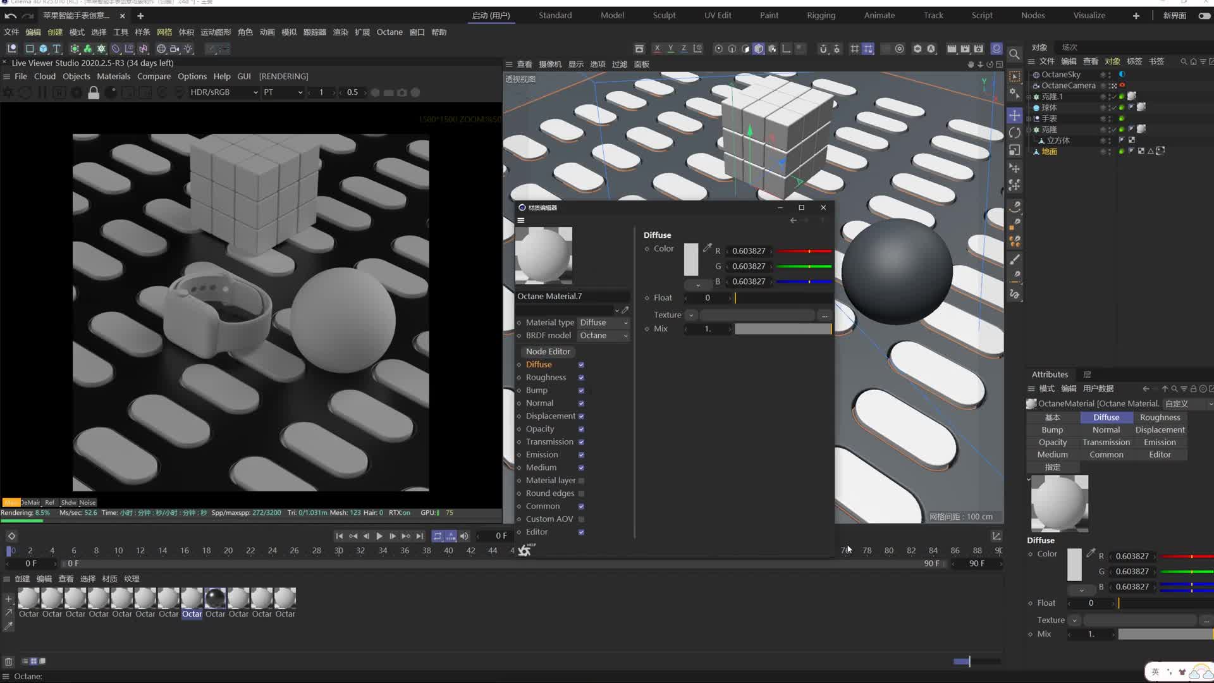
Task: Enable the Round edges checkbox
Action: point(581,493)
